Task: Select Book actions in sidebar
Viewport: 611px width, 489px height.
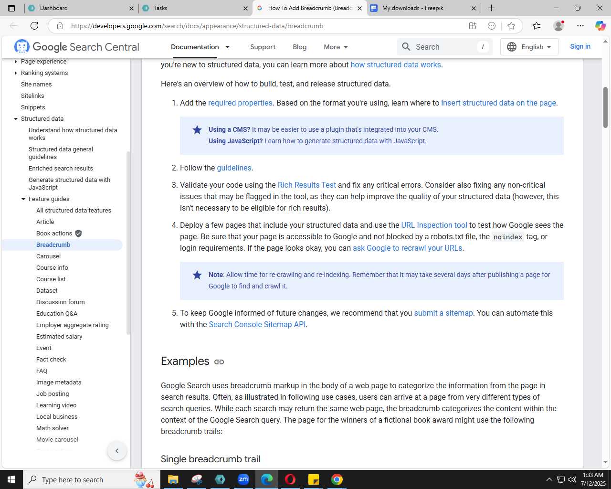Action: coord(54,233)
